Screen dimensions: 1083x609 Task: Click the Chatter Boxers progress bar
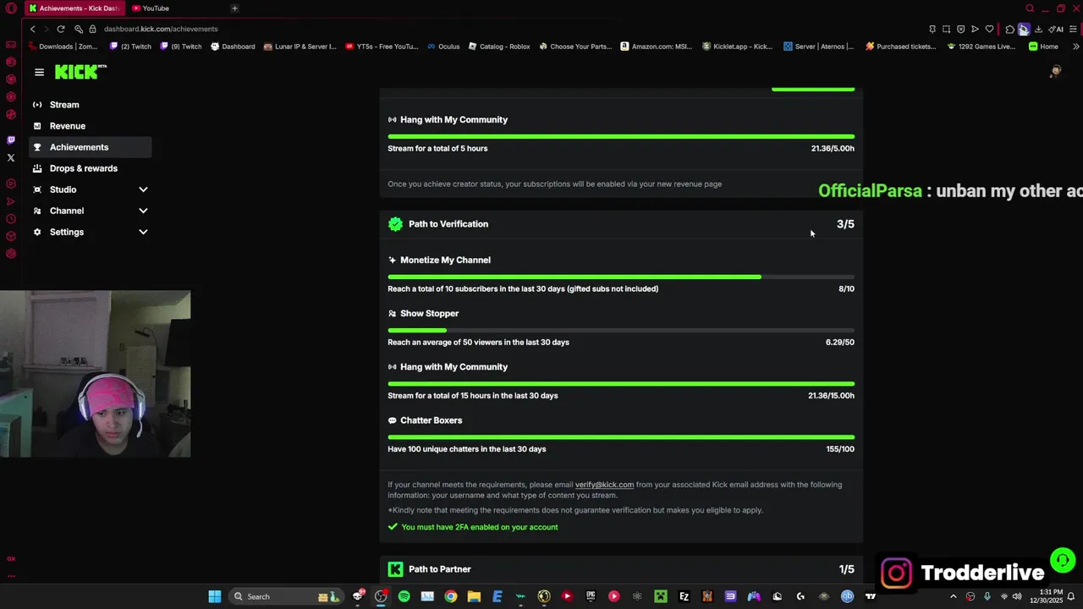[621, 437]
